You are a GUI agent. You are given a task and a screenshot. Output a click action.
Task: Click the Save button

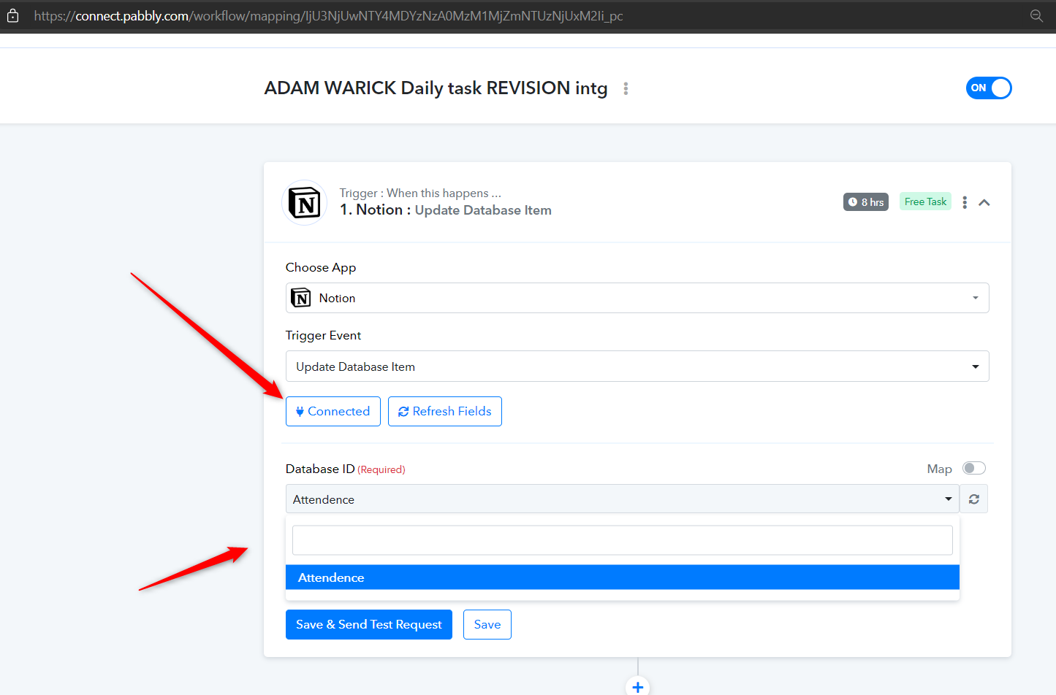pyautogui.click(x=487, y=624)
